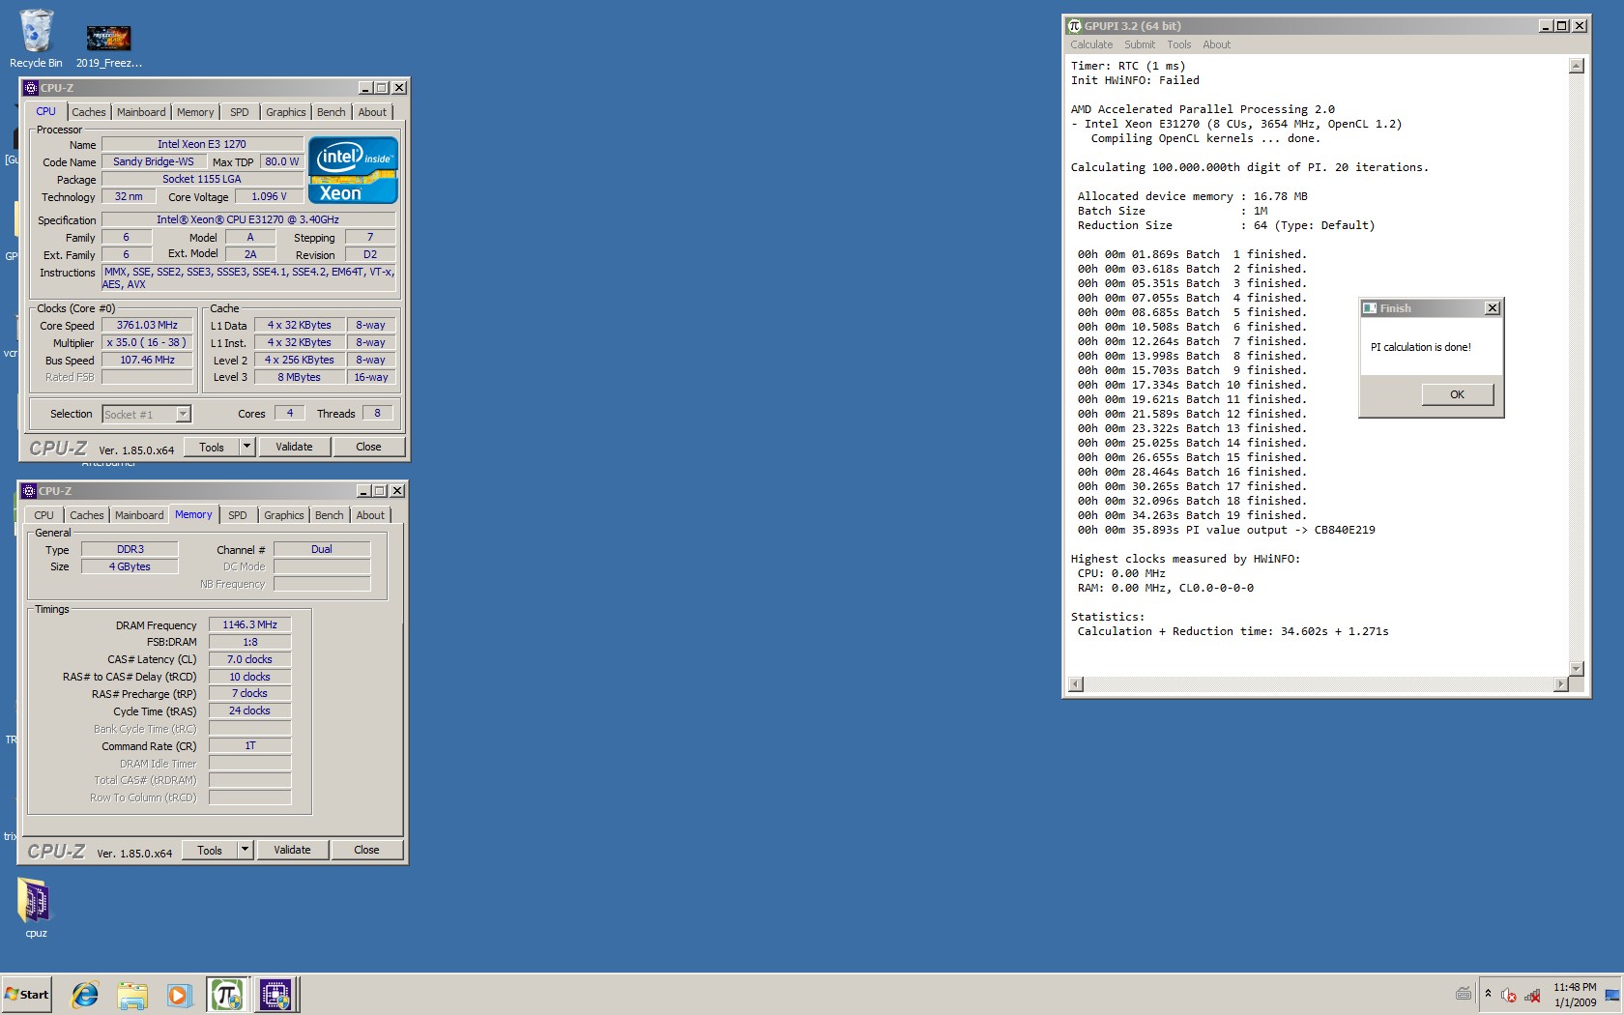The height and width of the screenshot is (1015, 1624).
Task: Open About tab in top CPU-Z
Action: pyautogui.click(x=372, y=112)
